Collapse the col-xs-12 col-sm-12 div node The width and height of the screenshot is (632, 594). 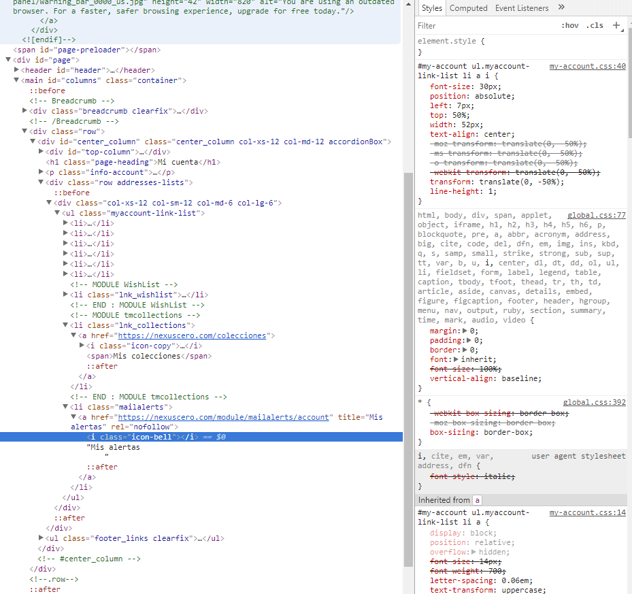click(49, 203)
